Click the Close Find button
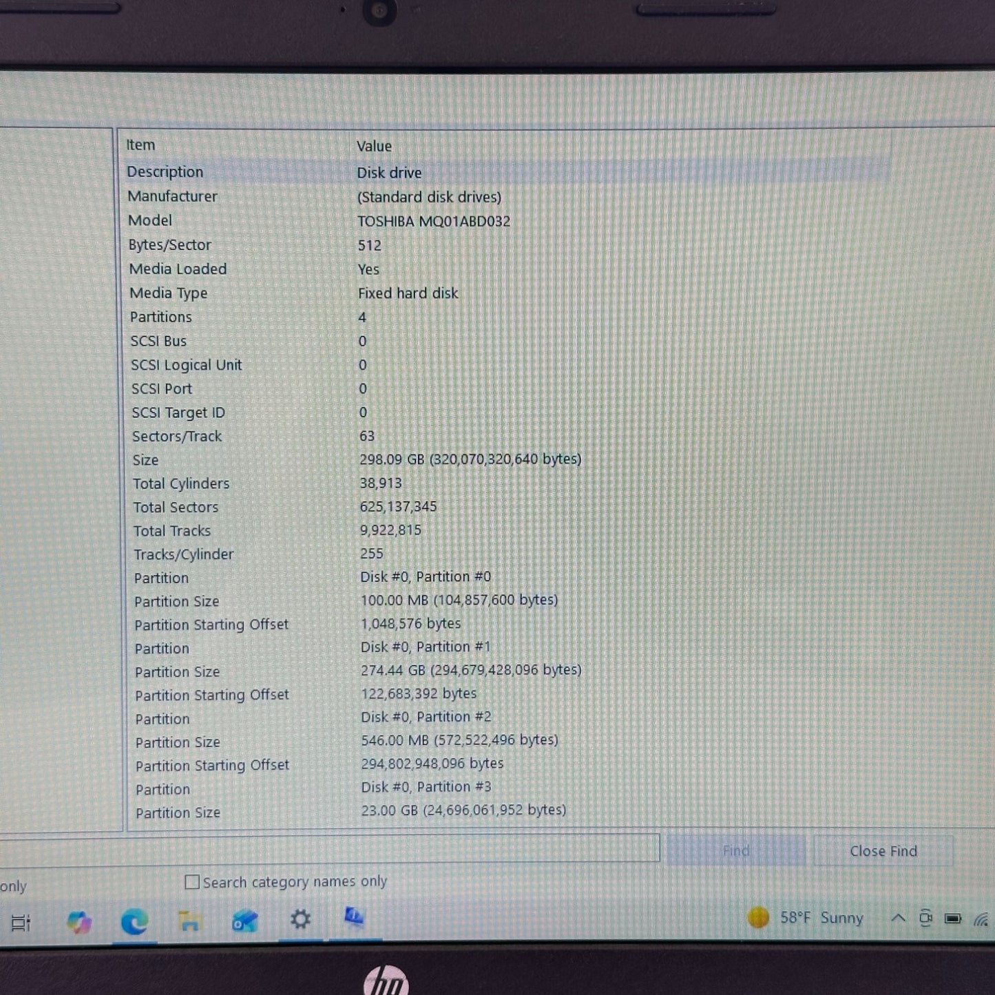 [883, 851]
